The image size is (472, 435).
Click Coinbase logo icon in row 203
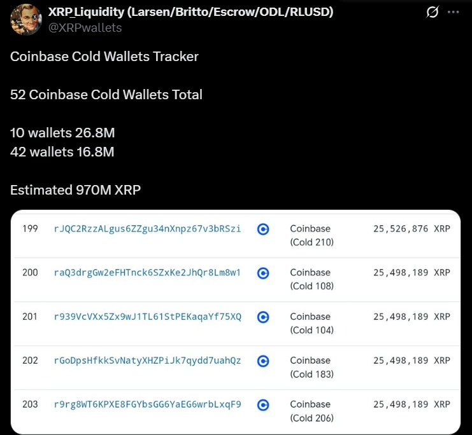pyautogui.click(x=263, y=405)
